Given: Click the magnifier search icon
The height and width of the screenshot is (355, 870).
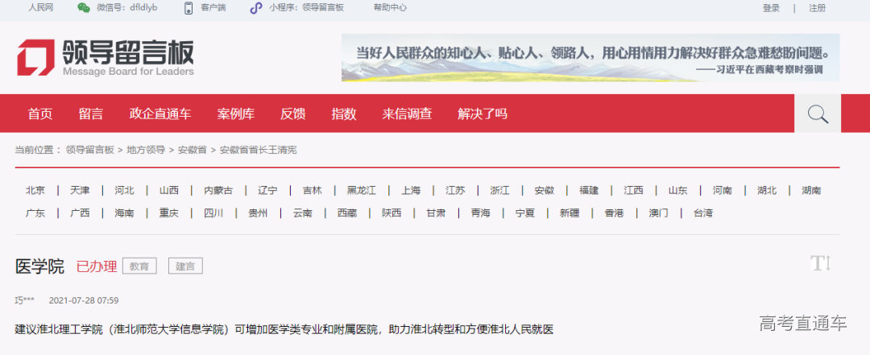Looking at the screenshot, I should (818, 114).
